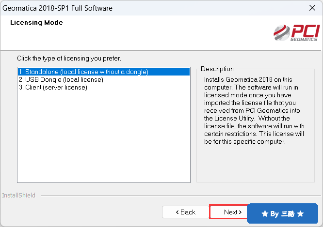Click the licensing type instruction text
Viewport: 323px width, 227px height.
coord(69,59)
